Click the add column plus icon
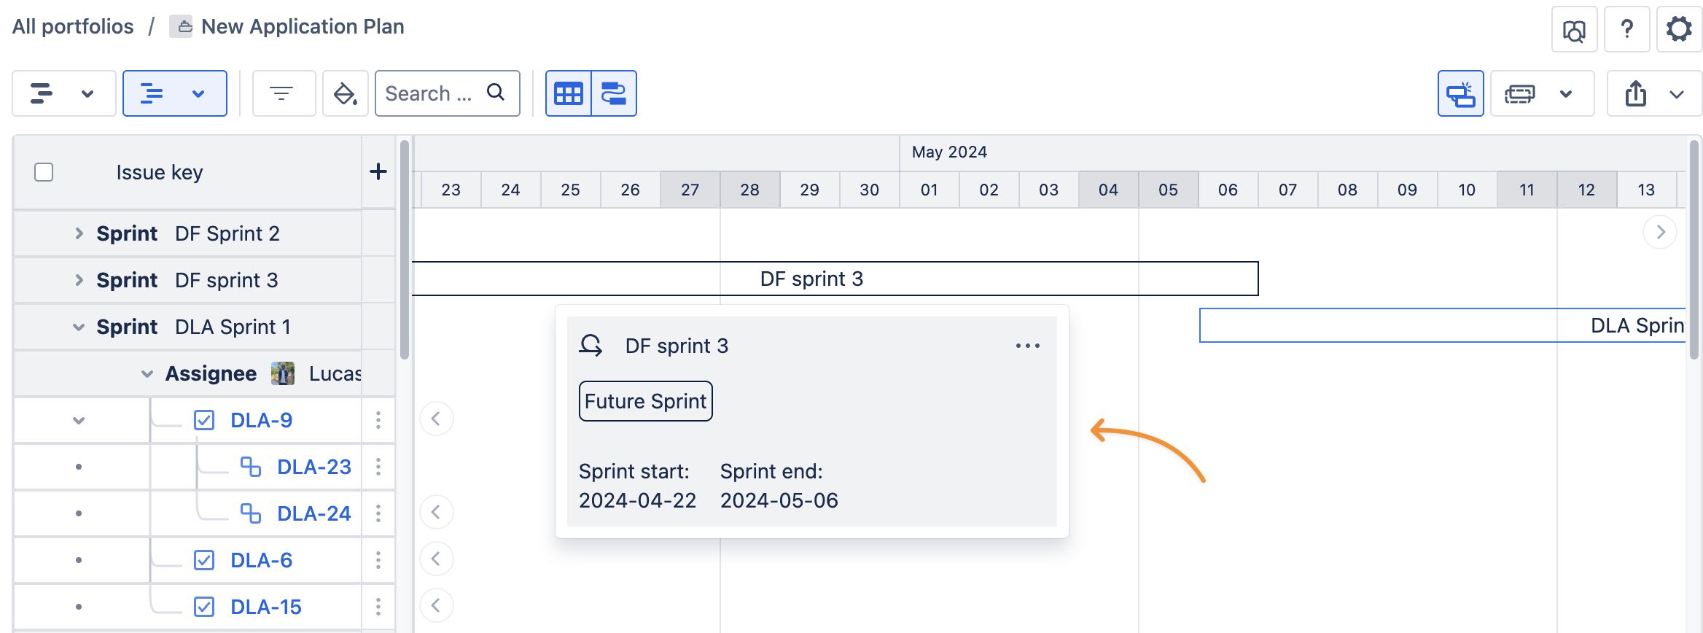 [x=378, y=172]
